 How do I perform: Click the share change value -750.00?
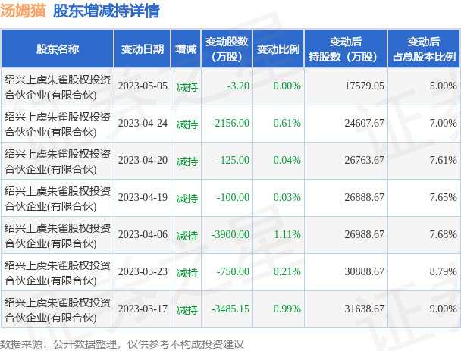coord(233,272)
